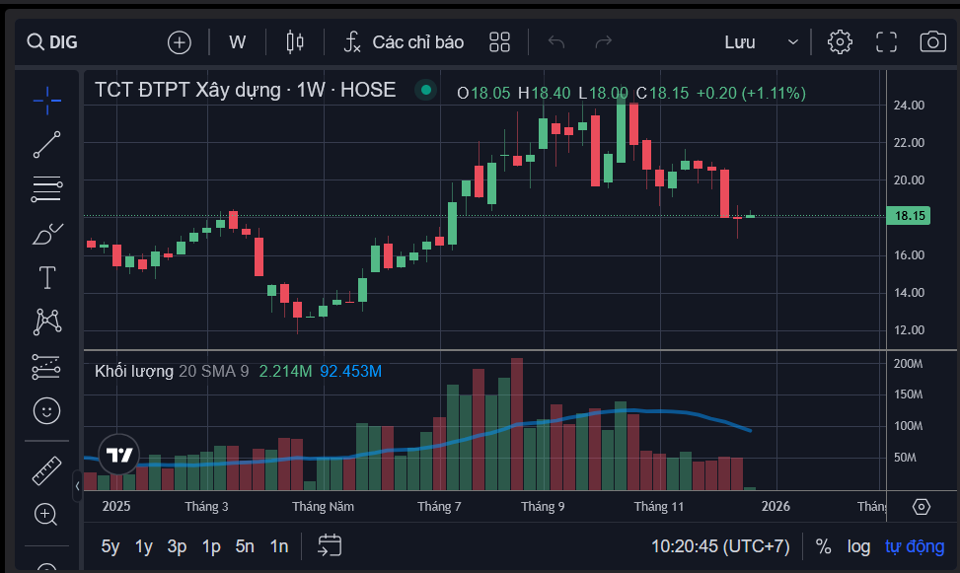Select the brush drawing tool

point(46,234)
